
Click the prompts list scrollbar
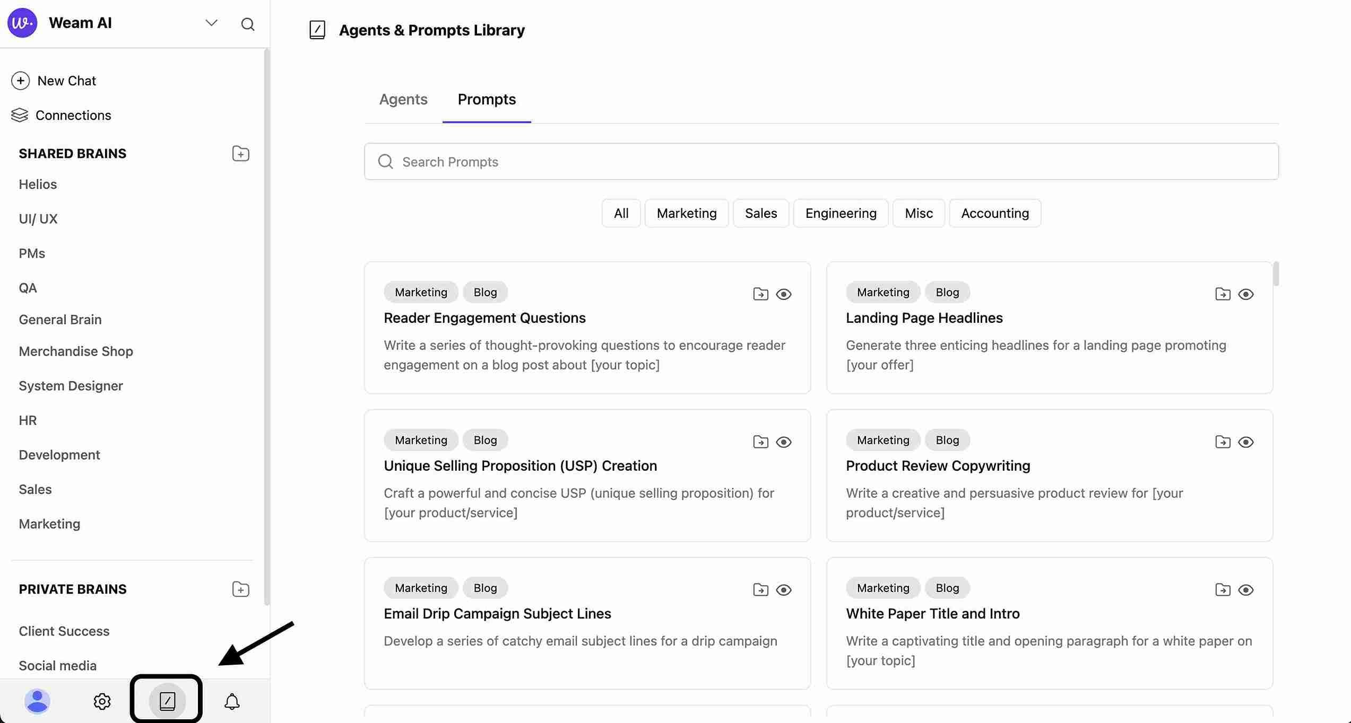(x=1275, y=274)
